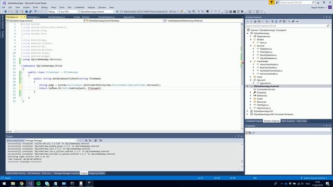
Task: Open the Analyze menu
Action: [92, 7]
